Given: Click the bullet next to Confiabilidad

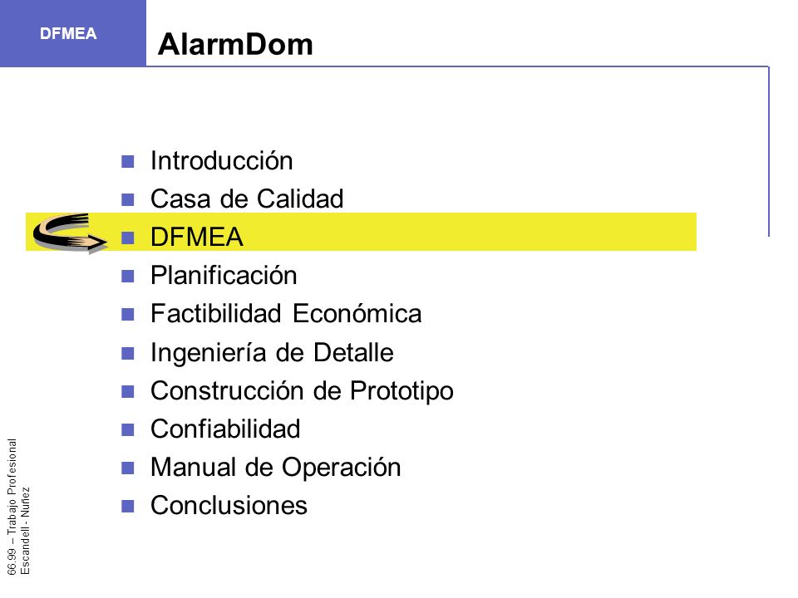Looking at the screenshot, I should [128, 429].
